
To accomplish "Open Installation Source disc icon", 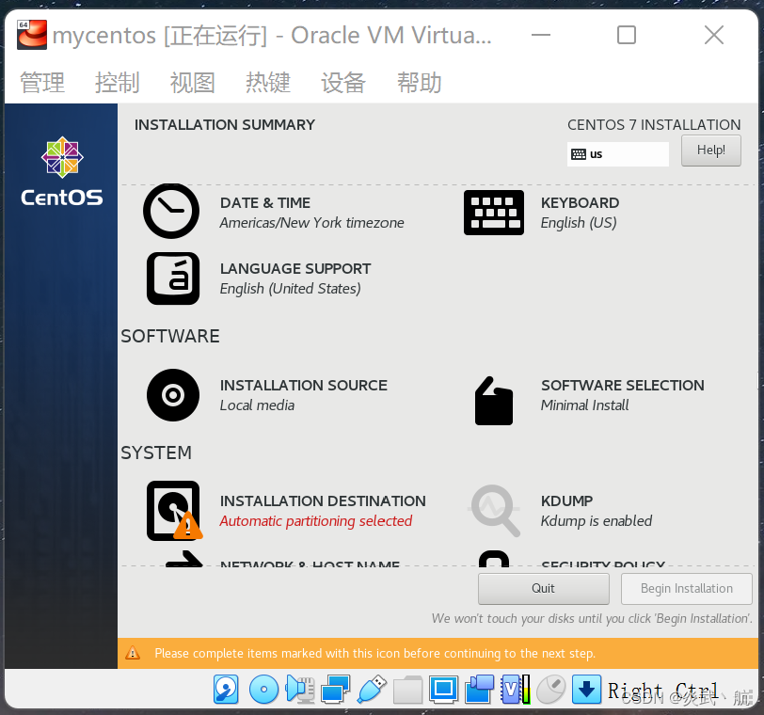I will point(173,395).
